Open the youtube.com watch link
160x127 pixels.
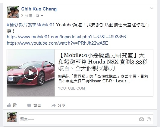pyautogui.click(x=57, y=43)
